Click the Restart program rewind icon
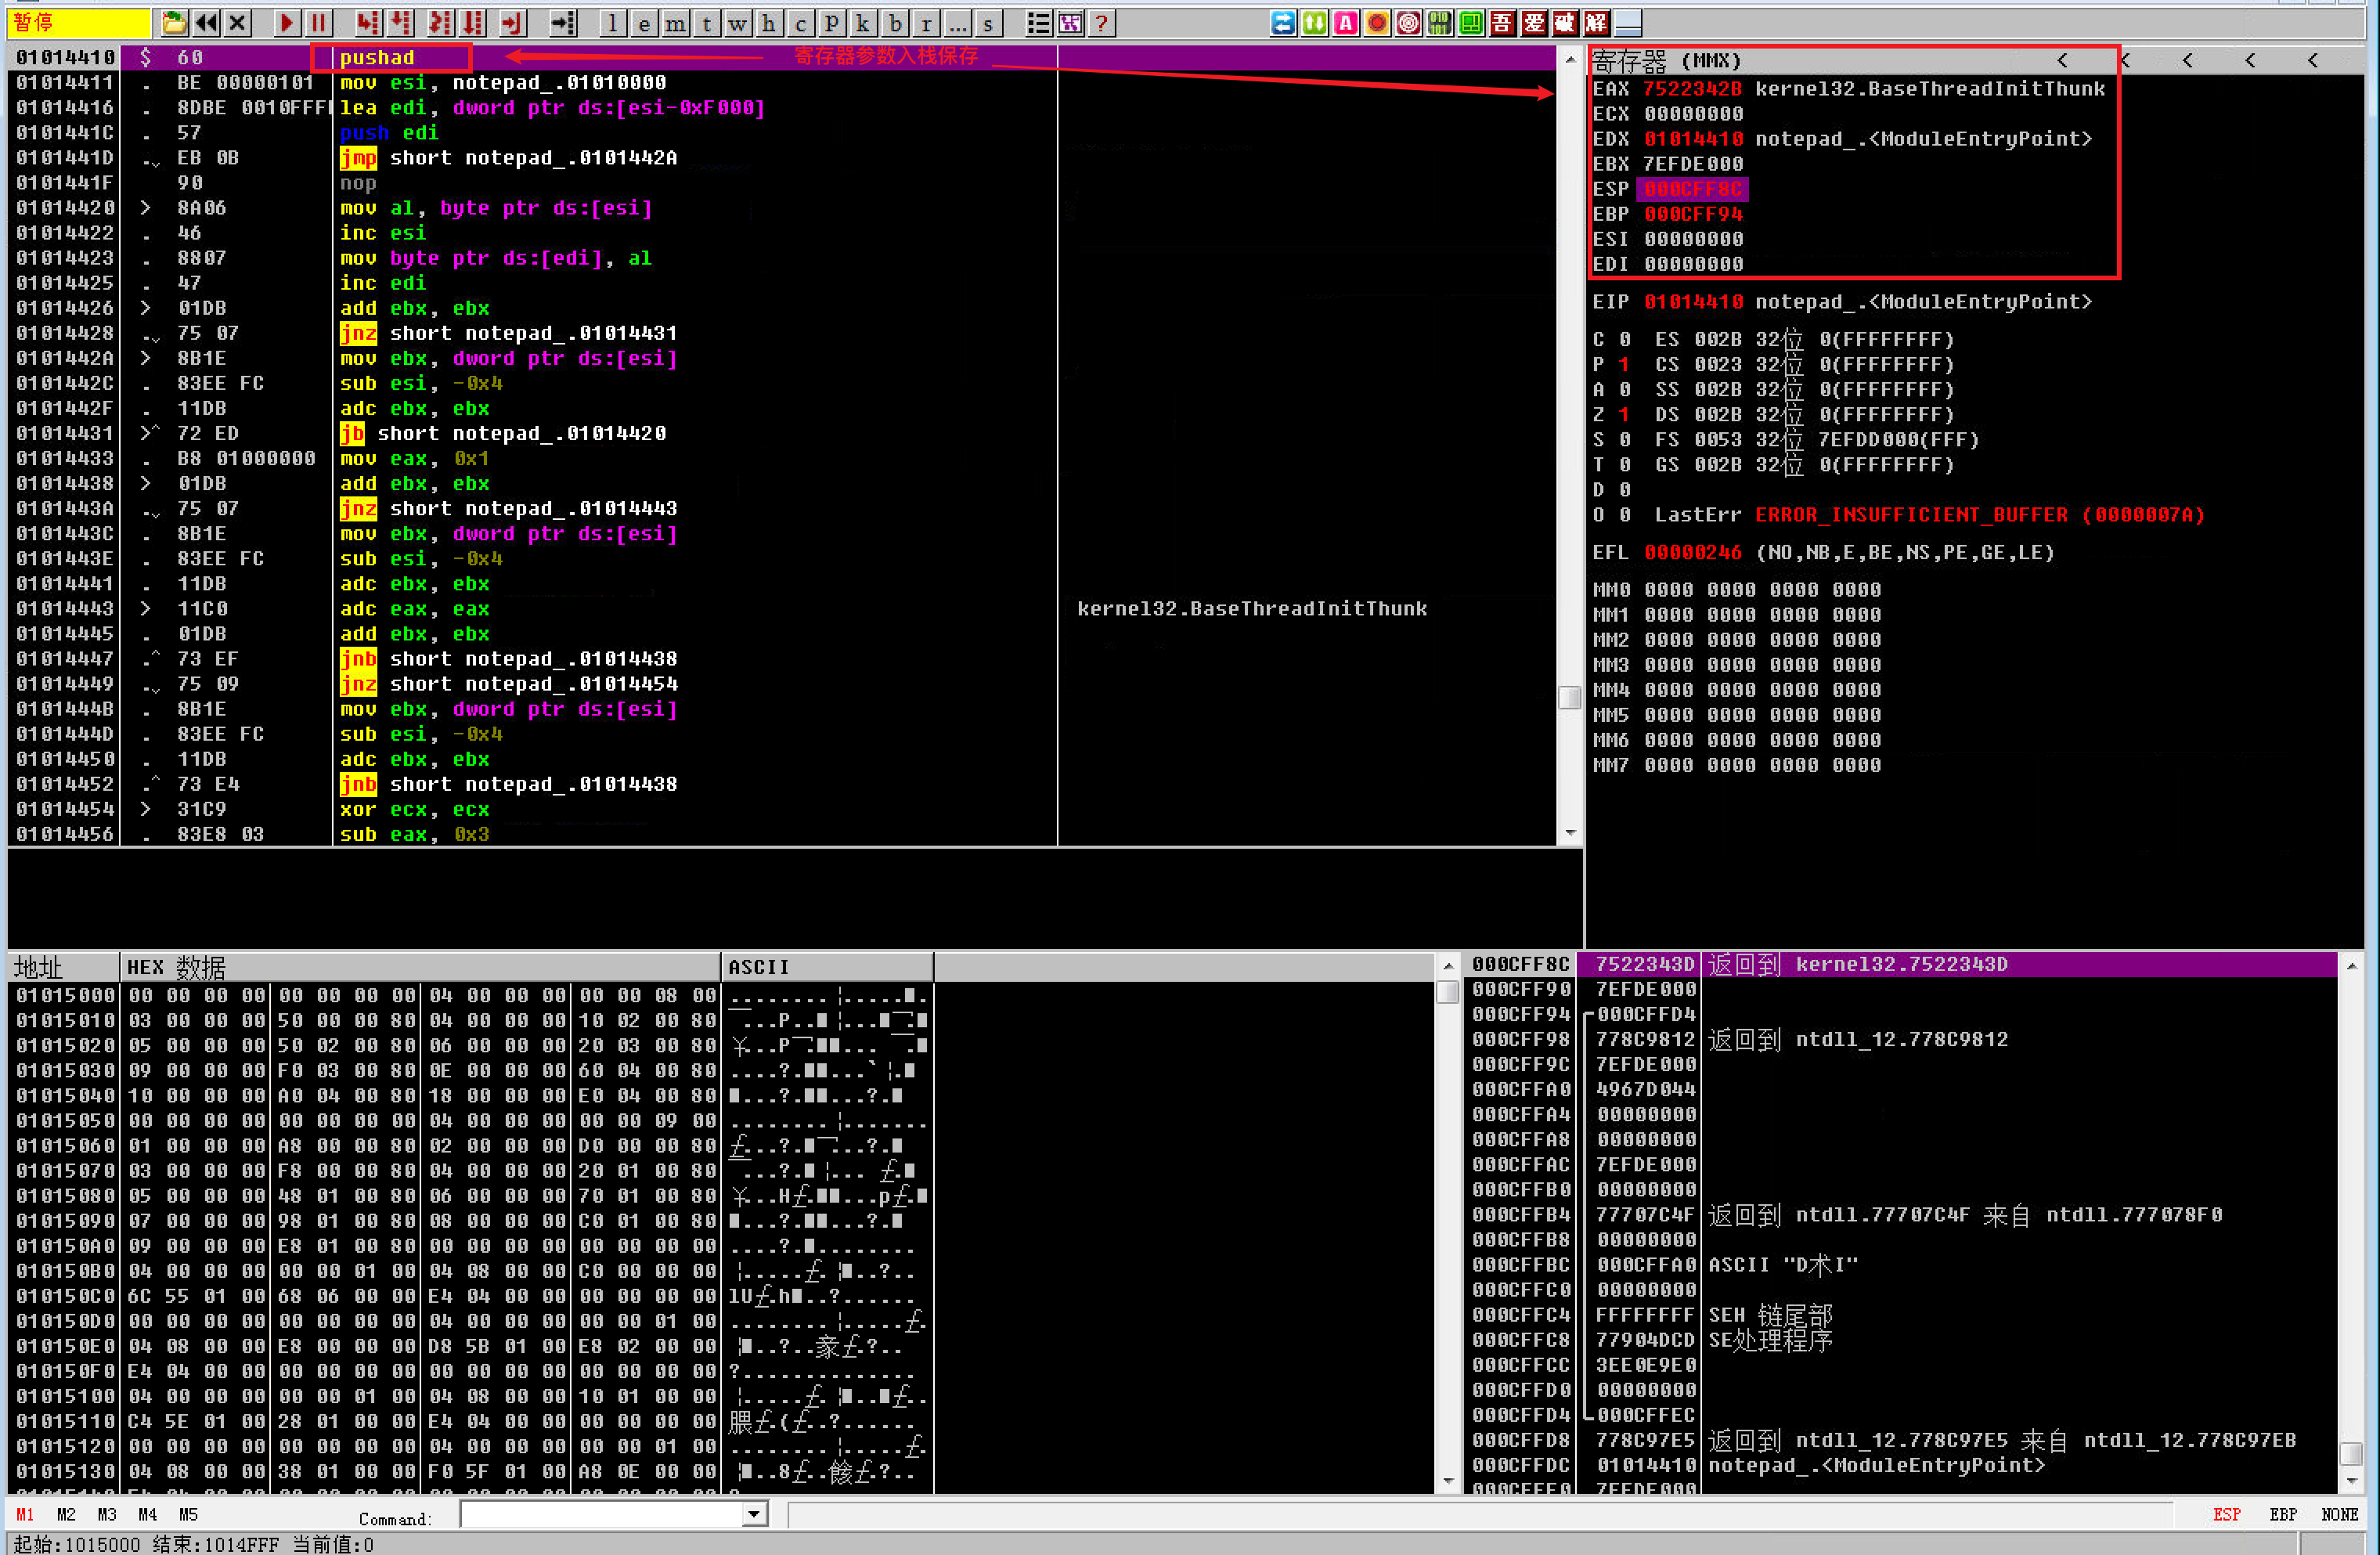This screenshot has width=2380, height=1555. coord(206,23)
